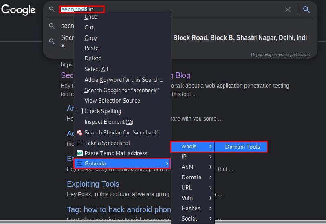Select Search Google for "secnhack"
Screen dimensions: 326x224
click(121, 90)
